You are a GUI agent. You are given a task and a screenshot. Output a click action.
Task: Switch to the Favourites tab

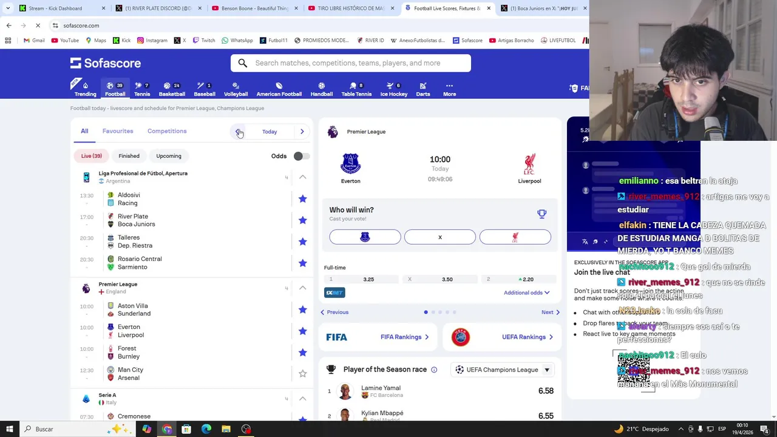[118, 131]
